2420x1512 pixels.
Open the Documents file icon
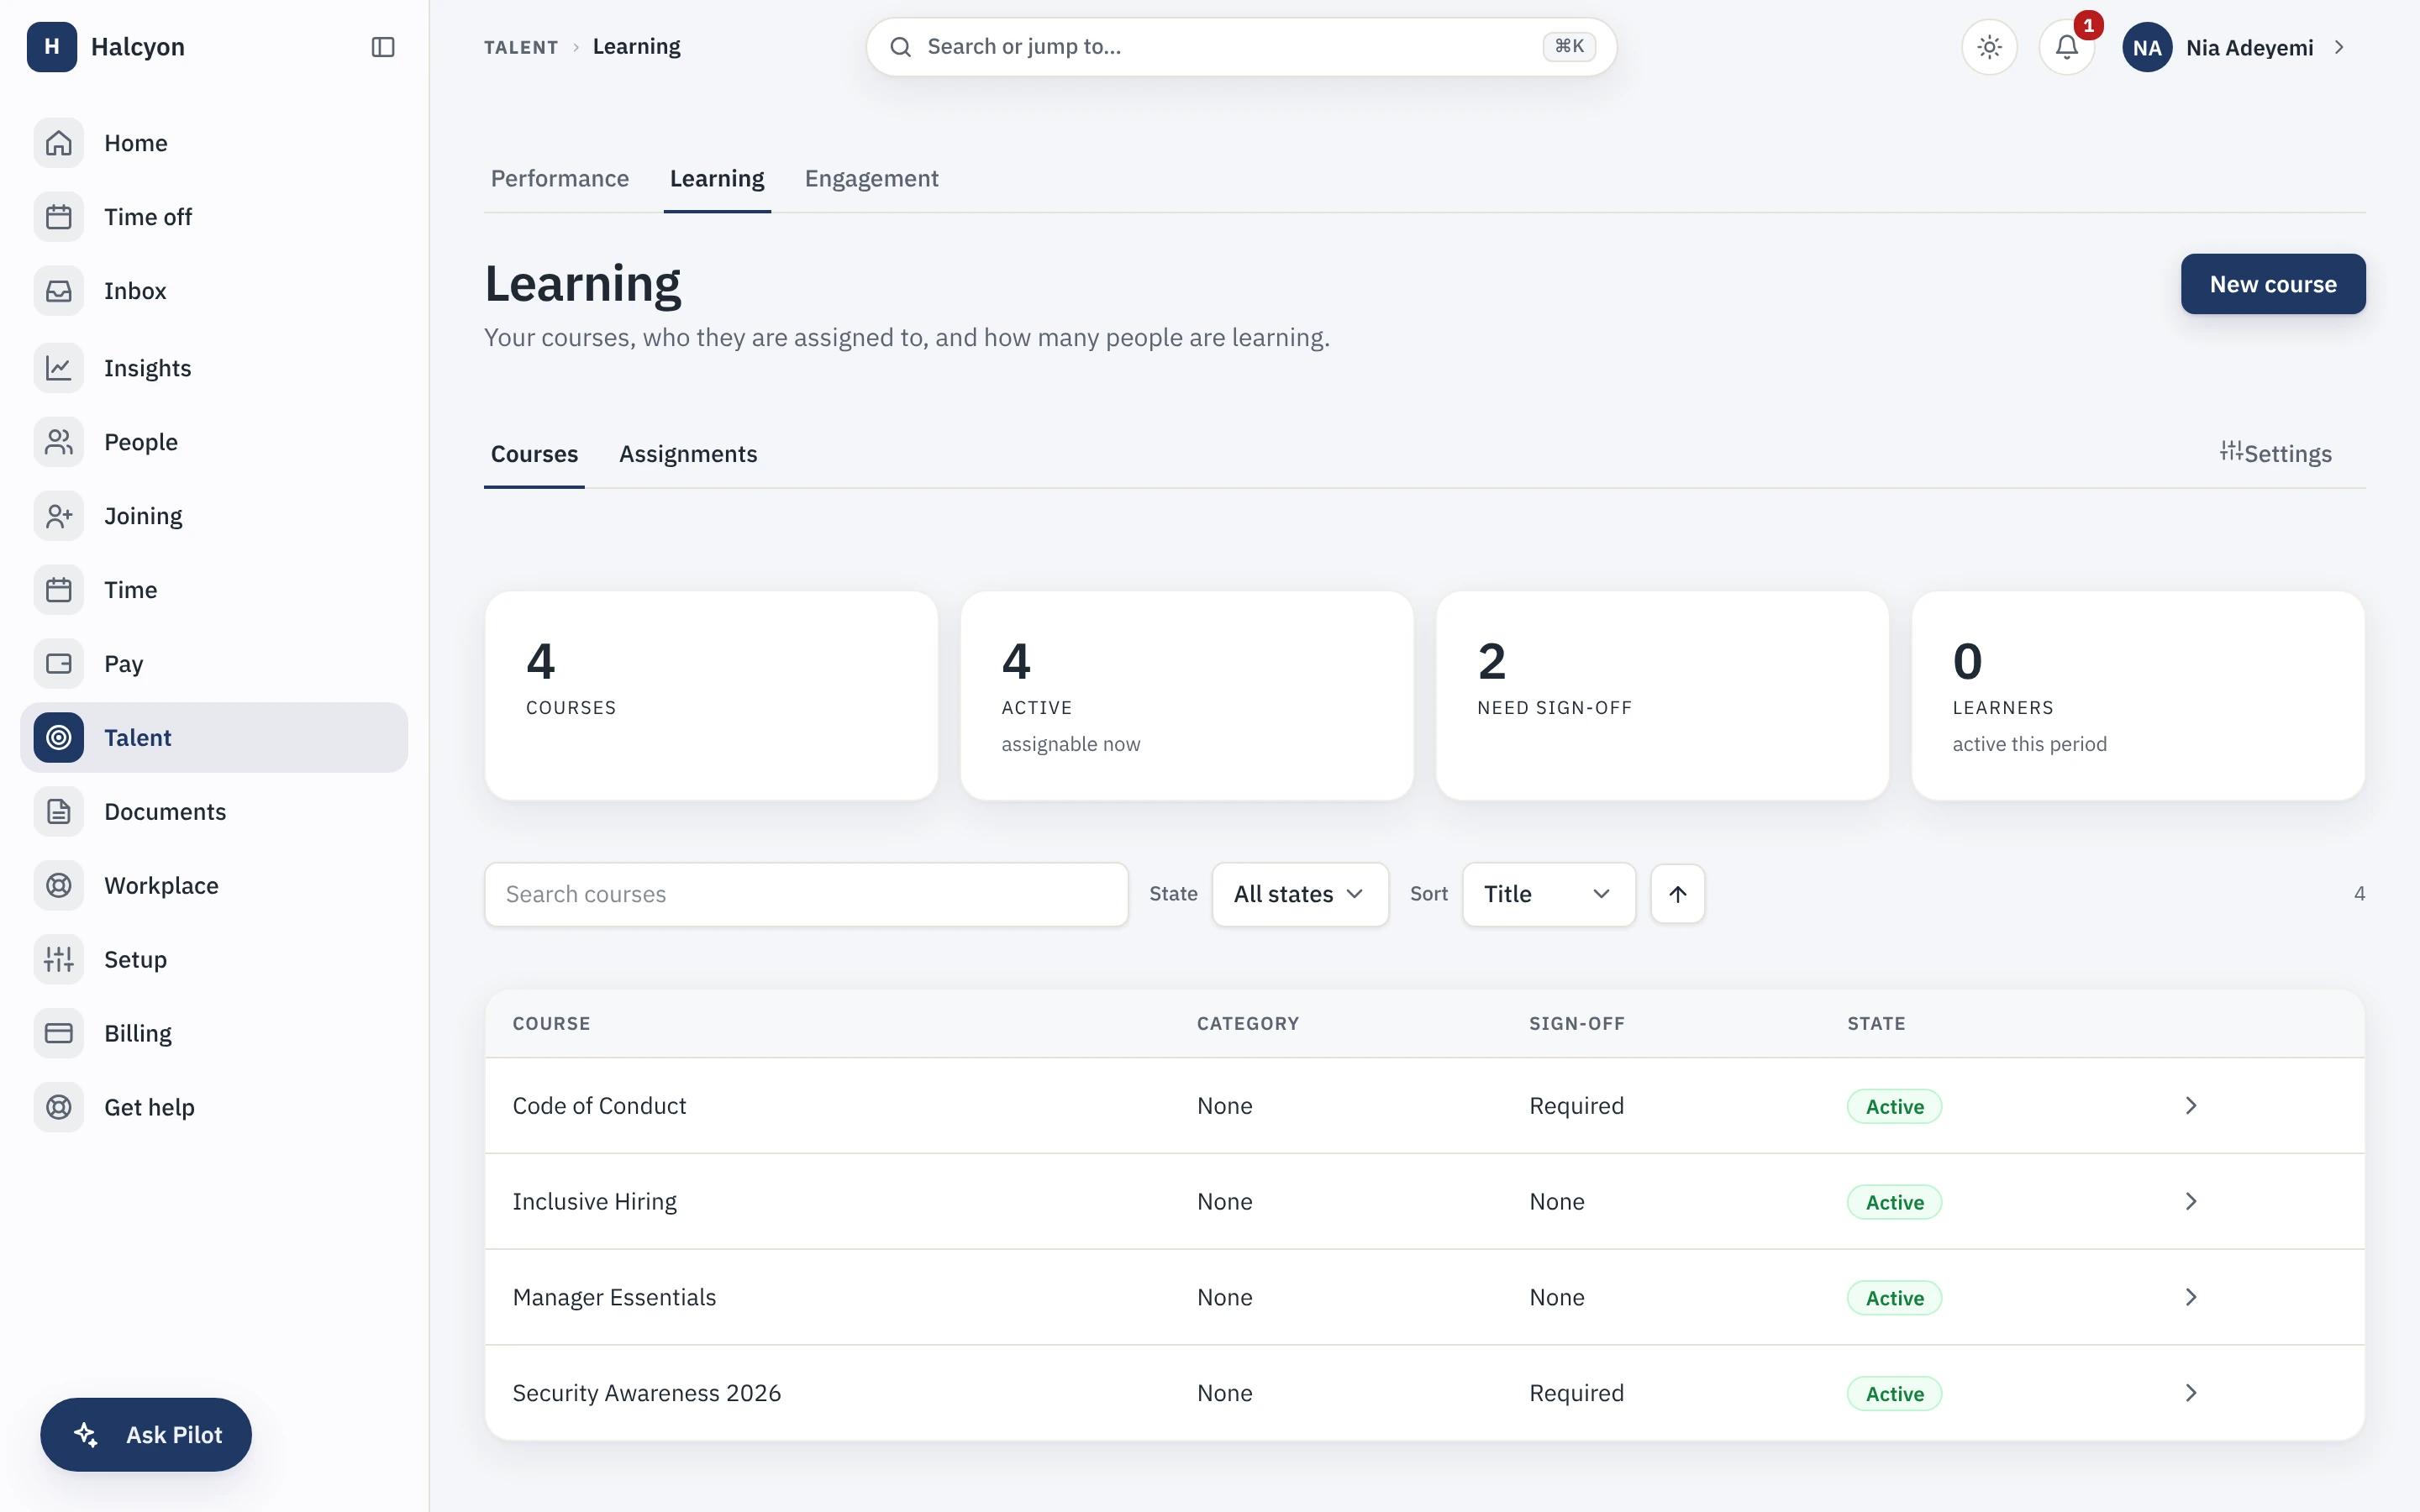(x=59, y=812)
